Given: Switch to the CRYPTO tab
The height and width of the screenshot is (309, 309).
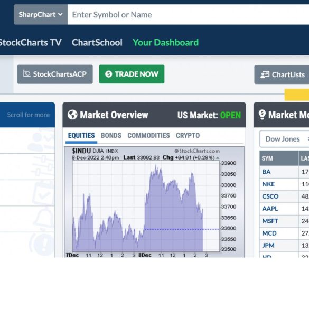Looking at the screenshot, I should pos(188,136).
